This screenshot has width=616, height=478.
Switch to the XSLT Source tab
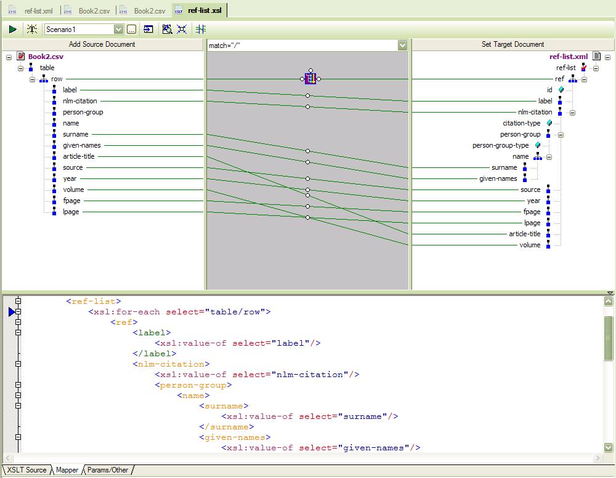[x=26, y=470]
